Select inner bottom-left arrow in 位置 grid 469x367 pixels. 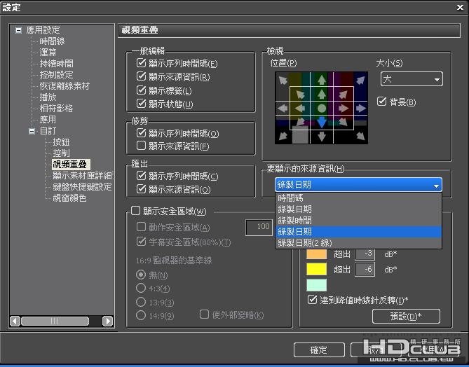[x=300, y=122]
